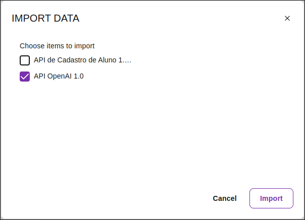This screenshot has width=305, height=220.
Task: Confirm with the Import button
Action: coord(271,198)
